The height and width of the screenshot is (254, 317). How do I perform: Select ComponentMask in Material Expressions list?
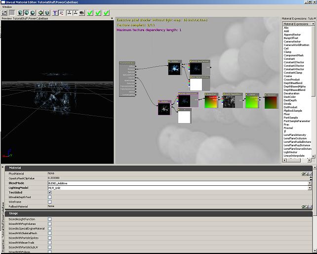coord(294,55)
